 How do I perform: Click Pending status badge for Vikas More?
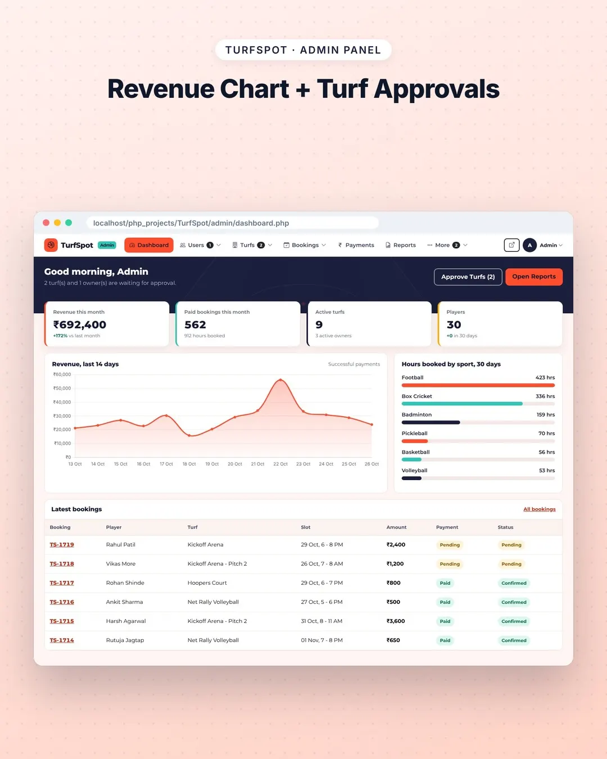(511, 564)
